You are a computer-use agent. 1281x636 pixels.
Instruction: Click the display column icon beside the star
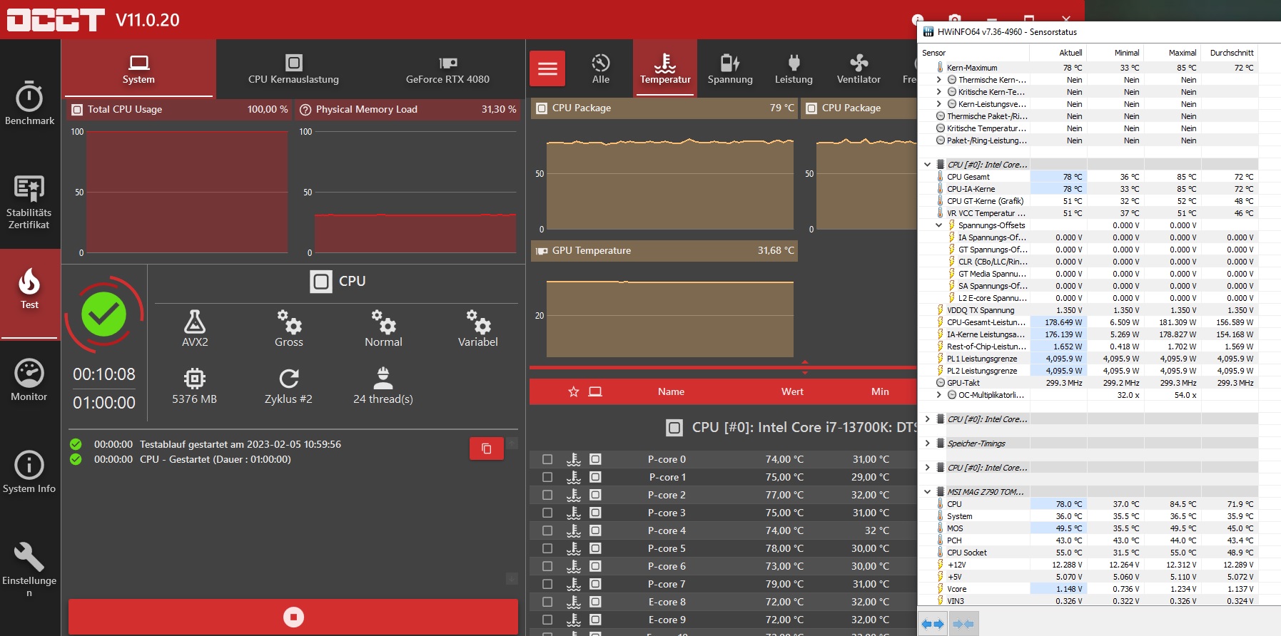tap(595, 391)
